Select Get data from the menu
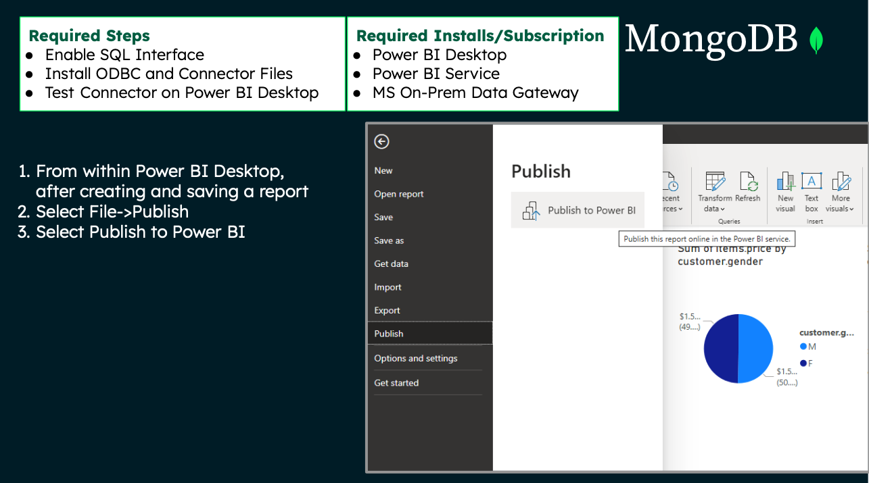869x483 pixels. point(390,263)
